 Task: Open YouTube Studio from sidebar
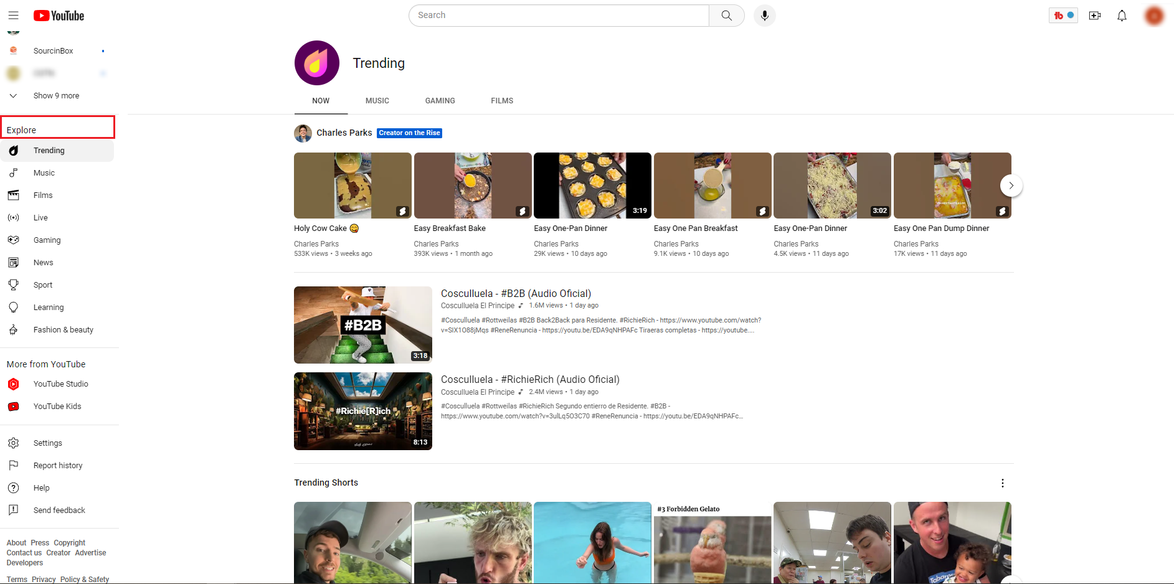(x=60, y=384)
